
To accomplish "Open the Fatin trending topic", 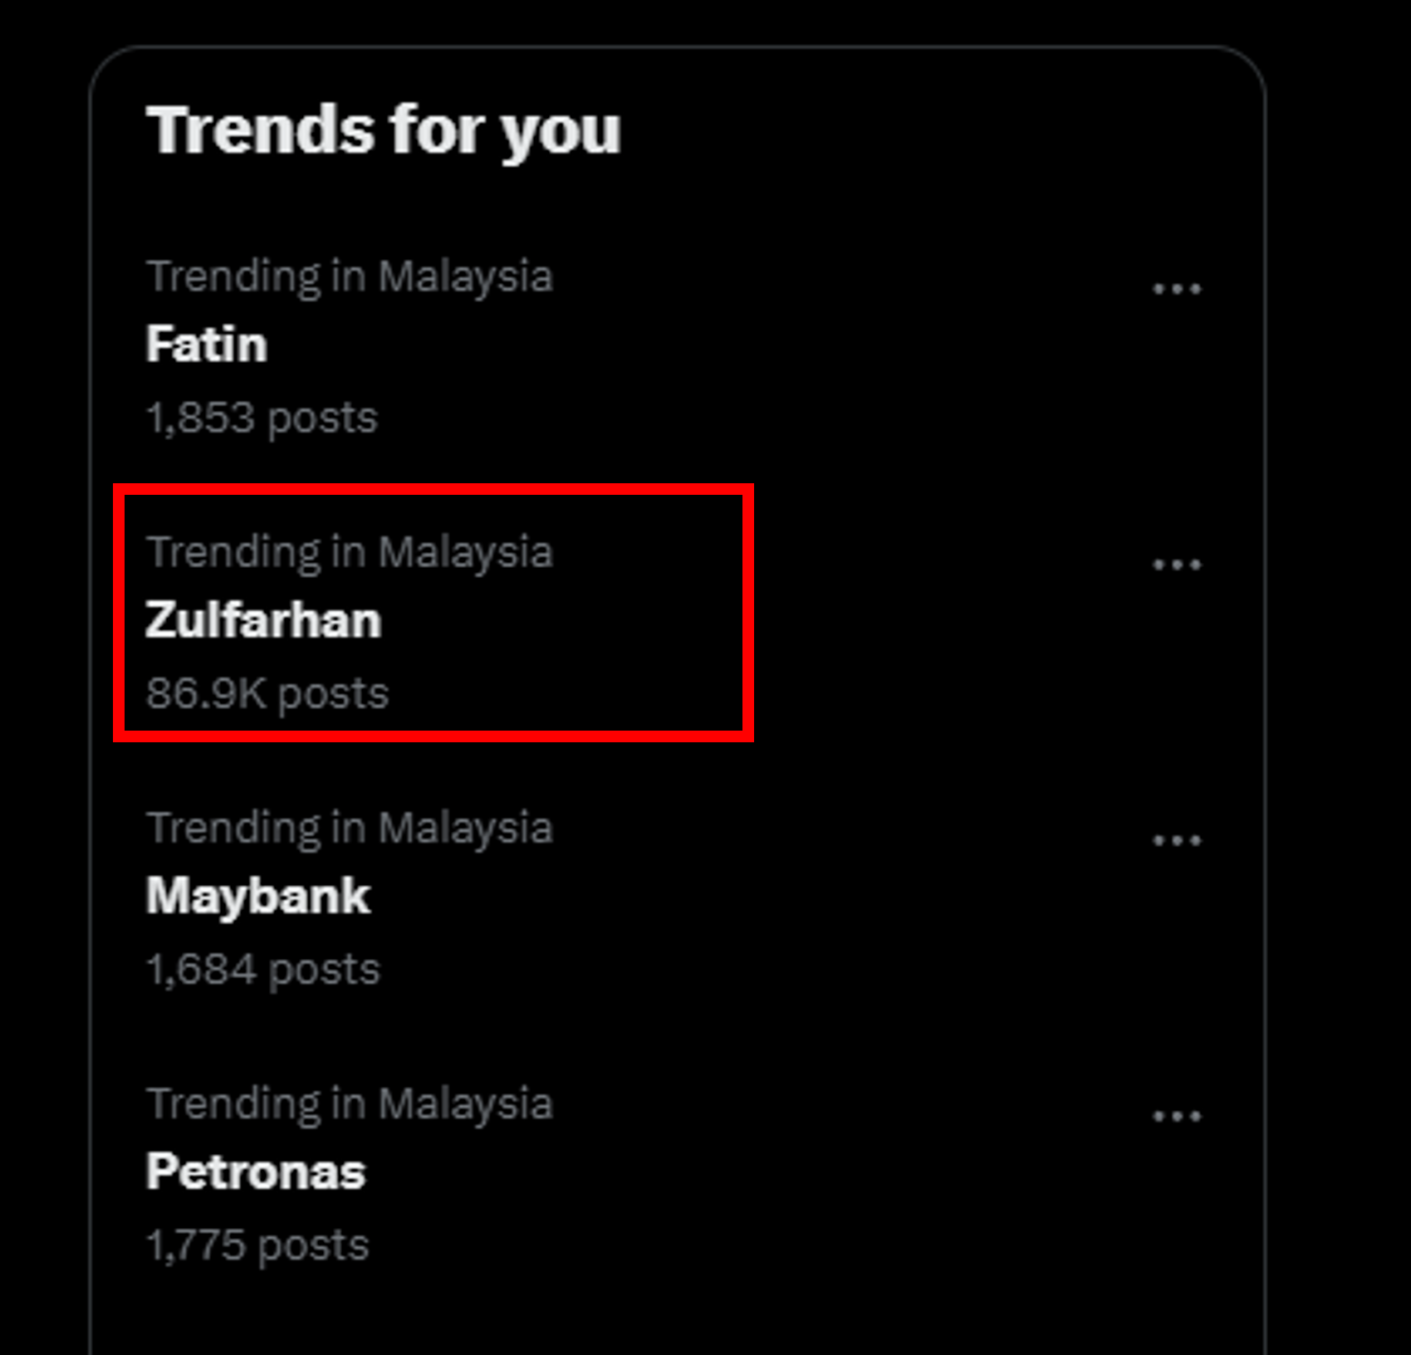I will tap(207, 345).
